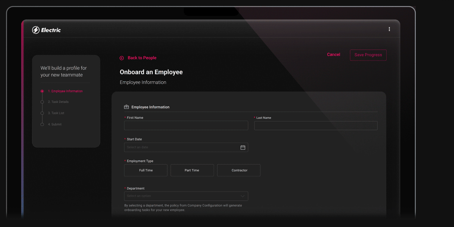Click the Onboard an Employee heading
This screenshot has height=227, width=454.
[151, 72]
